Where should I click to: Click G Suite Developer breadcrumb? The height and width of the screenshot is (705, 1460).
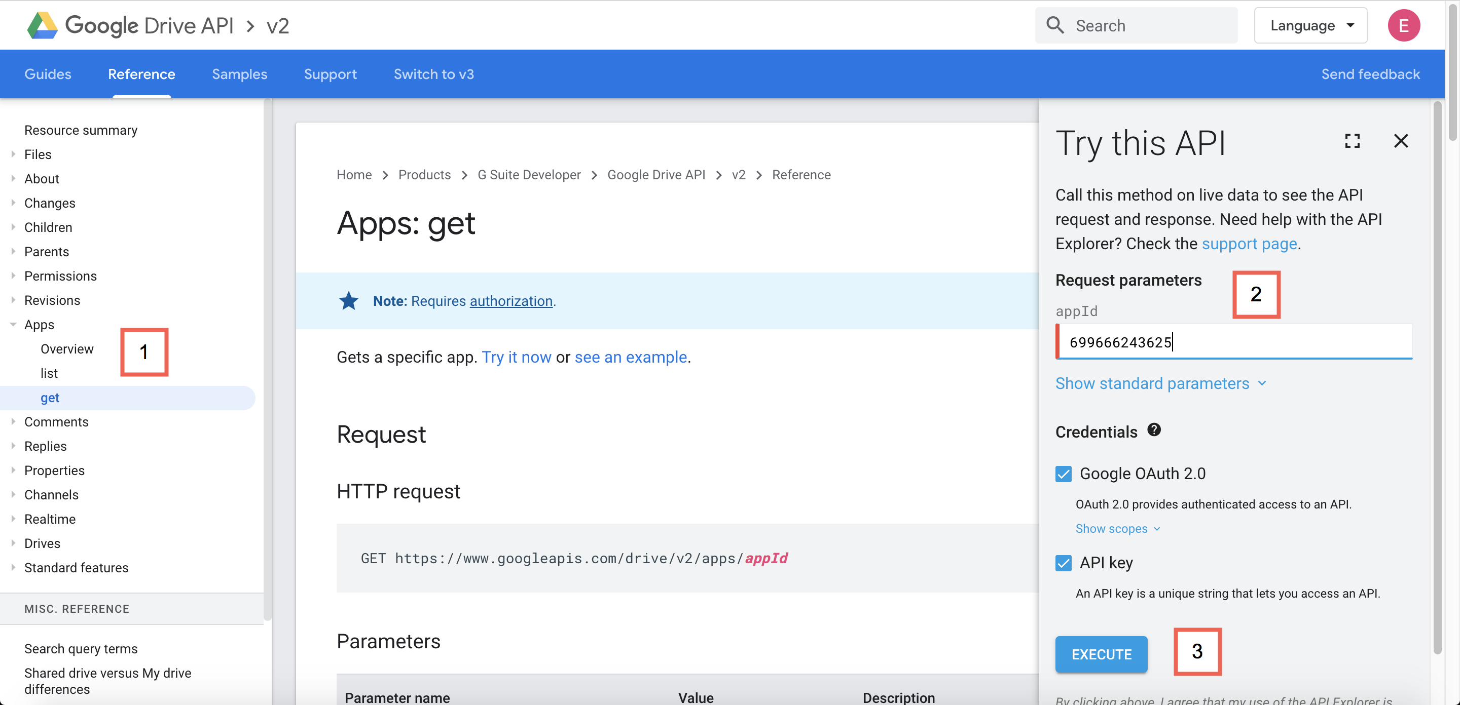coord(529,174)
